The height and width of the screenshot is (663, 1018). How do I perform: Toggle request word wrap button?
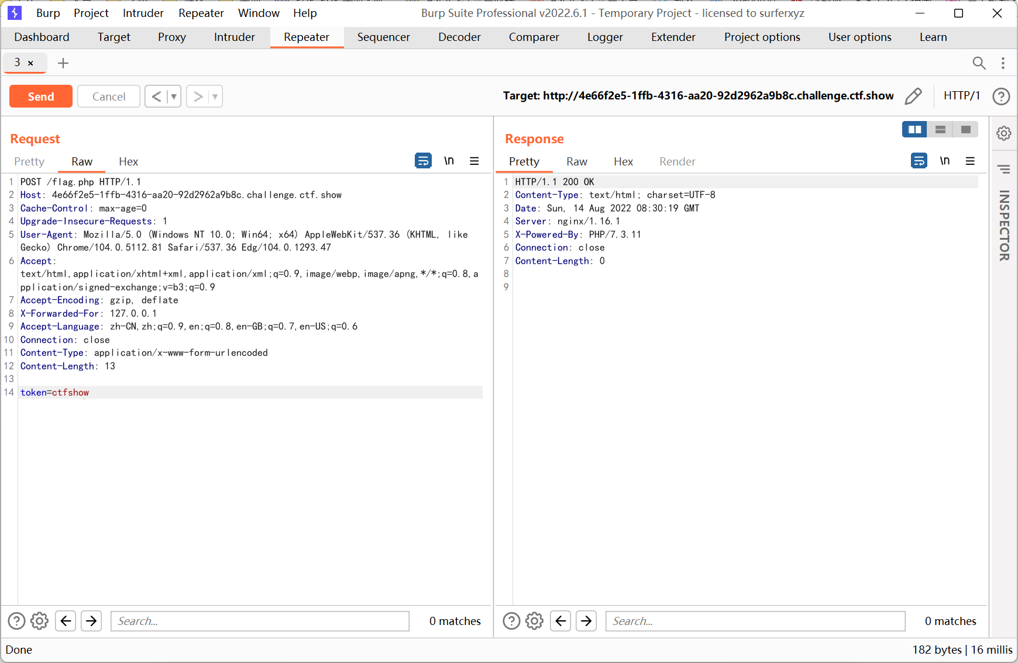coord(423,161)
